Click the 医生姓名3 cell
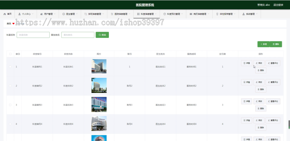 point(160,105)
